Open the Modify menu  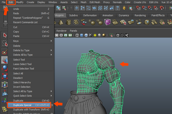point(20,2)
